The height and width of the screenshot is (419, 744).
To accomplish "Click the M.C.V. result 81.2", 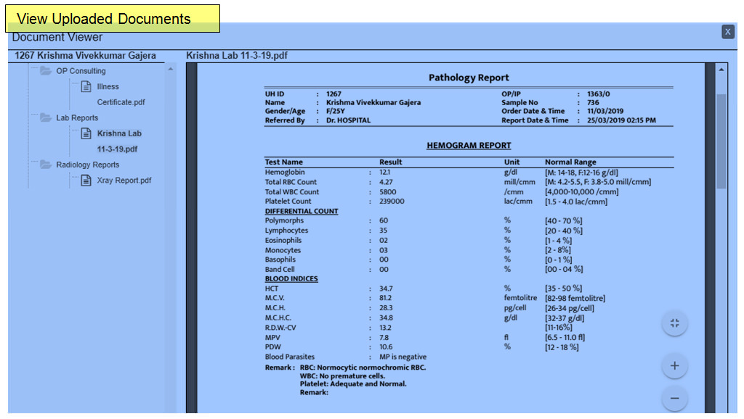I will tap(385, 298).
